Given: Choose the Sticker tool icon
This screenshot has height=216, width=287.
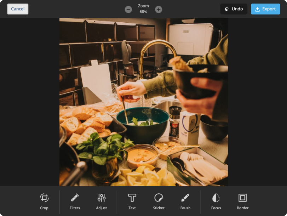Looking at the screenshot, I should click(x=159, y=198).
